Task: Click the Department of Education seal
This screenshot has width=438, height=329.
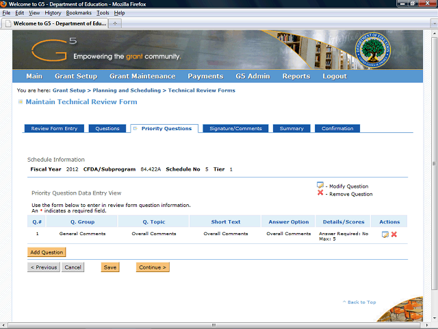Action: click(x=372, y=50)
